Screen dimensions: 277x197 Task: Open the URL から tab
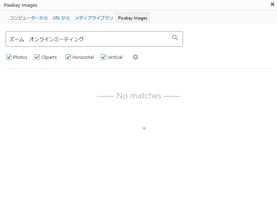point(61,18)
